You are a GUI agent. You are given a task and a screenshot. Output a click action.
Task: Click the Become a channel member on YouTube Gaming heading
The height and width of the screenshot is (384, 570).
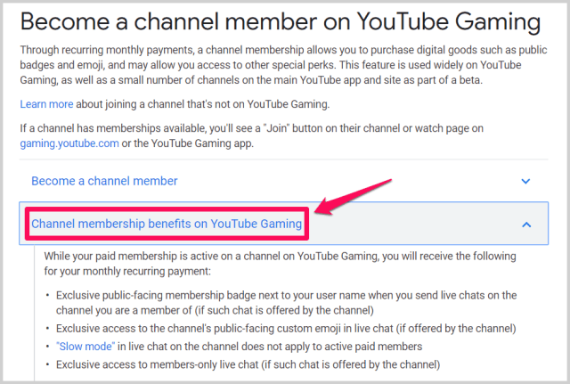[x=281, y=21]
